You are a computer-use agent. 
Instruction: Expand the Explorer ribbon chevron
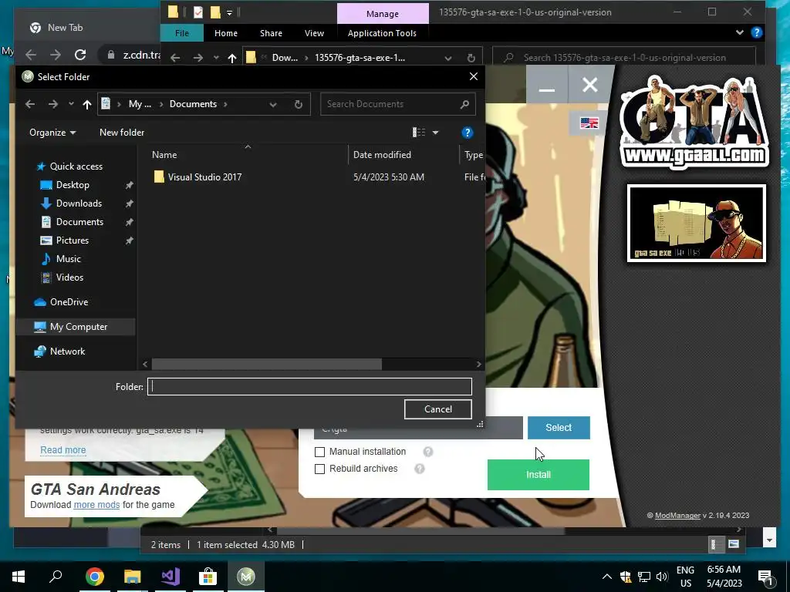(x=739, y=32)
